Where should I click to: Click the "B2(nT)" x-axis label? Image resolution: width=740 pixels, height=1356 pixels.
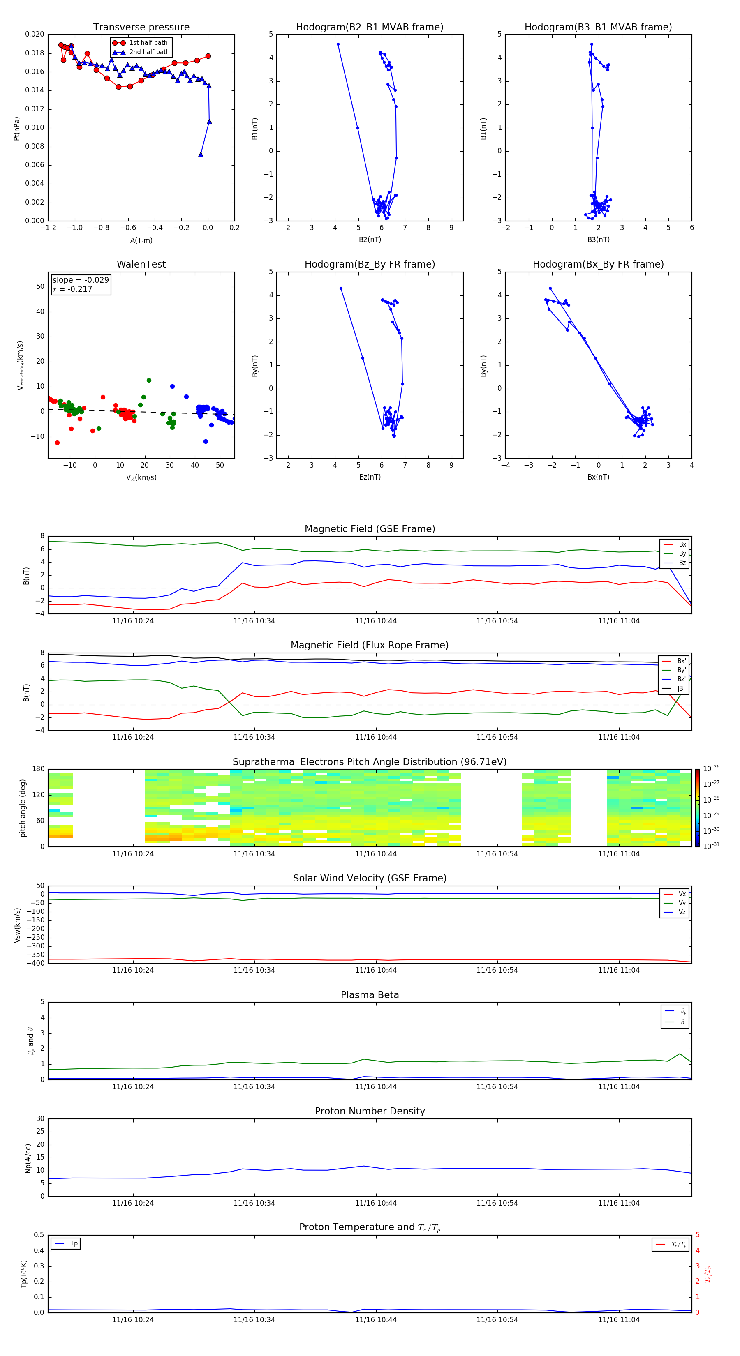click(x=370, y=240)
